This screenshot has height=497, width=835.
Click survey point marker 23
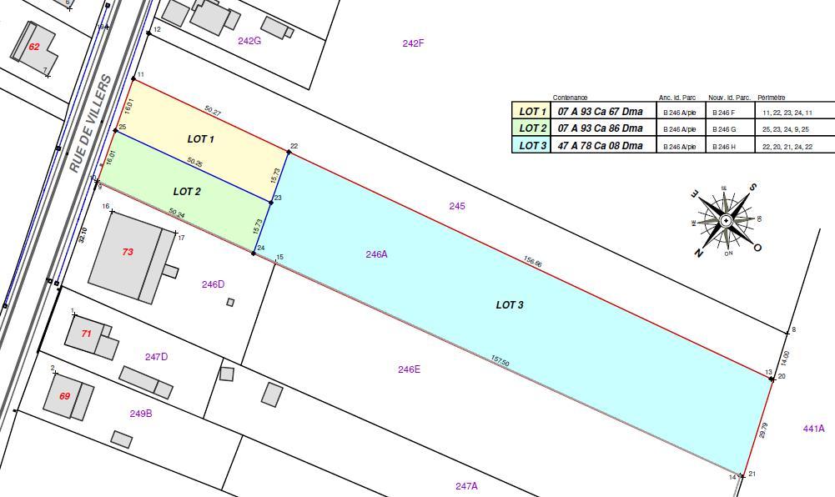[271, 201]
